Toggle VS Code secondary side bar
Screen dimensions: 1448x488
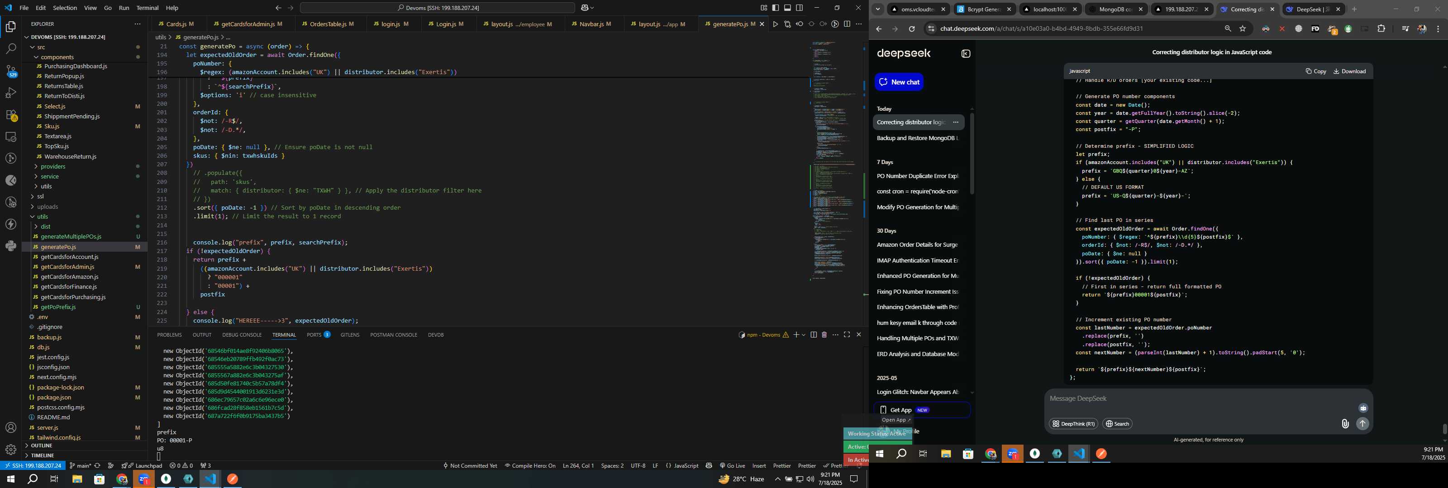pyautogui.click(x=799, y=8)
